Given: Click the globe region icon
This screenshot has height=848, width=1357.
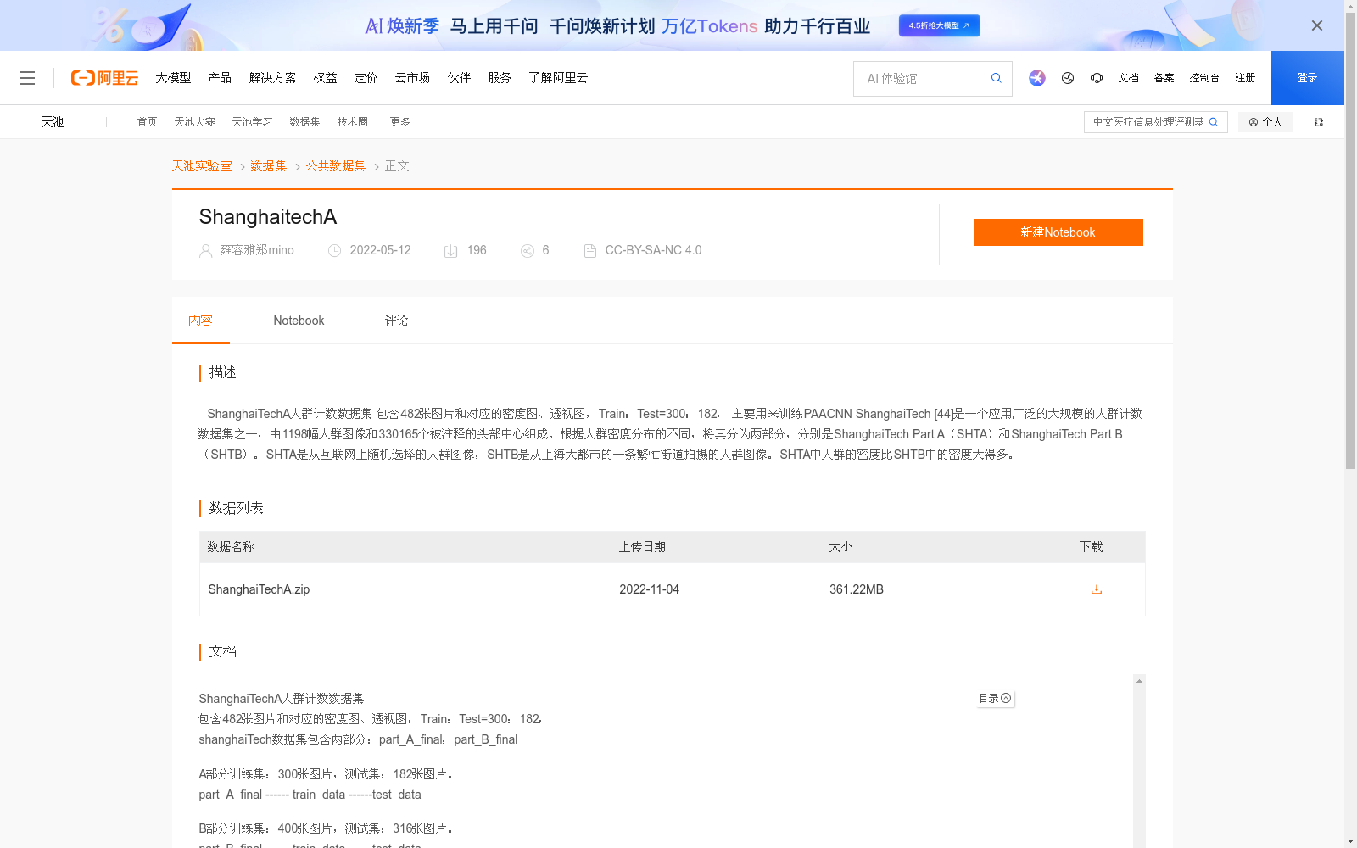Looking at the screenshot, I should click(1068, 78).
